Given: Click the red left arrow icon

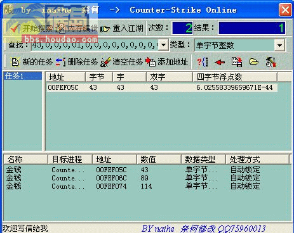Looking at the screenshot, I should pyautogui.click(x=220, y=62).
